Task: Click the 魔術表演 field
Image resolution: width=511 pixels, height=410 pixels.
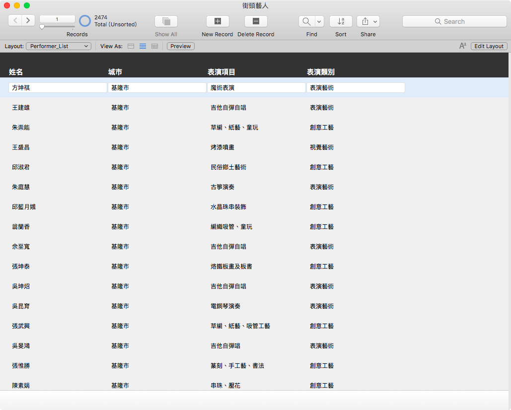Action: tap(256, 87)
